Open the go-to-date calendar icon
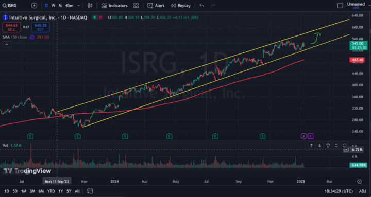 (90, 191)
